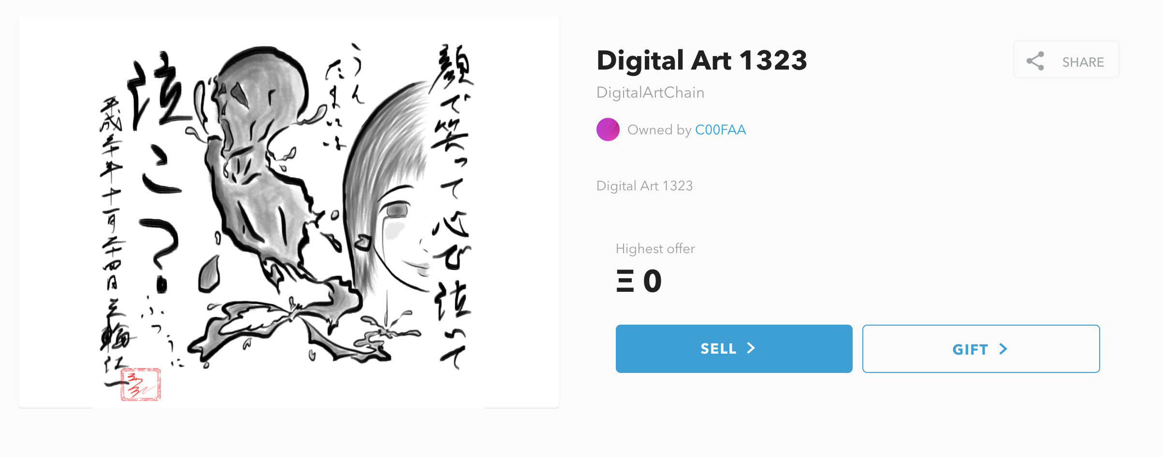The width and height of the screenshot is (1163, 457).
Task: Click the chevron arrow on SELL
Action: pos(751,348)
